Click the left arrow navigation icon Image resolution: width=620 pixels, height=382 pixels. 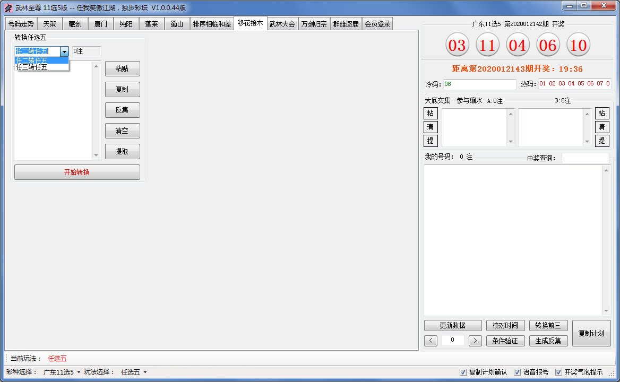coord(430,340)
